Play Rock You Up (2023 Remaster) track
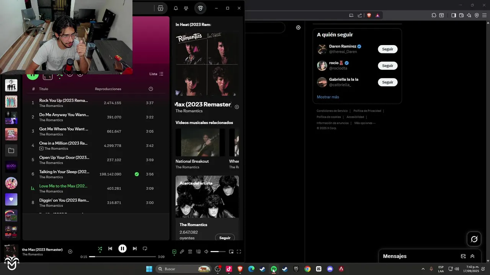Image resolution: width=490 pixels, height=275 pixels. coord(96,103)
